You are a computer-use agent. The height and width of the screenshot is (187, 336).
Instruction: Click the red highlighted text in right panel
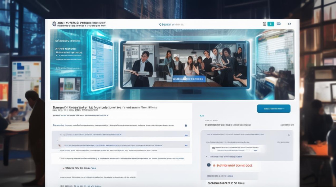(x=232, y=165)
